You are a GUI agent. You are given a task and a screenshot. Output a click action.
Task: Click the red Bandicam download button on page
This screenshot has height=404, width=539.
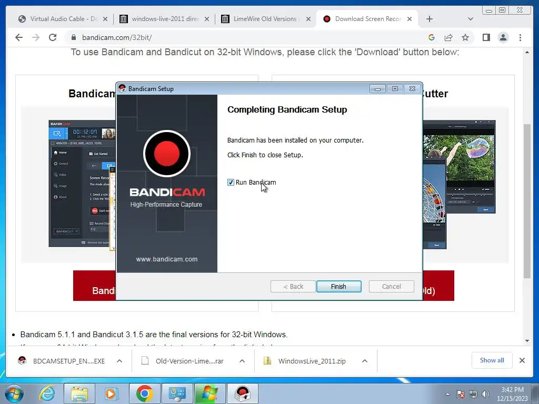[95, 286]
